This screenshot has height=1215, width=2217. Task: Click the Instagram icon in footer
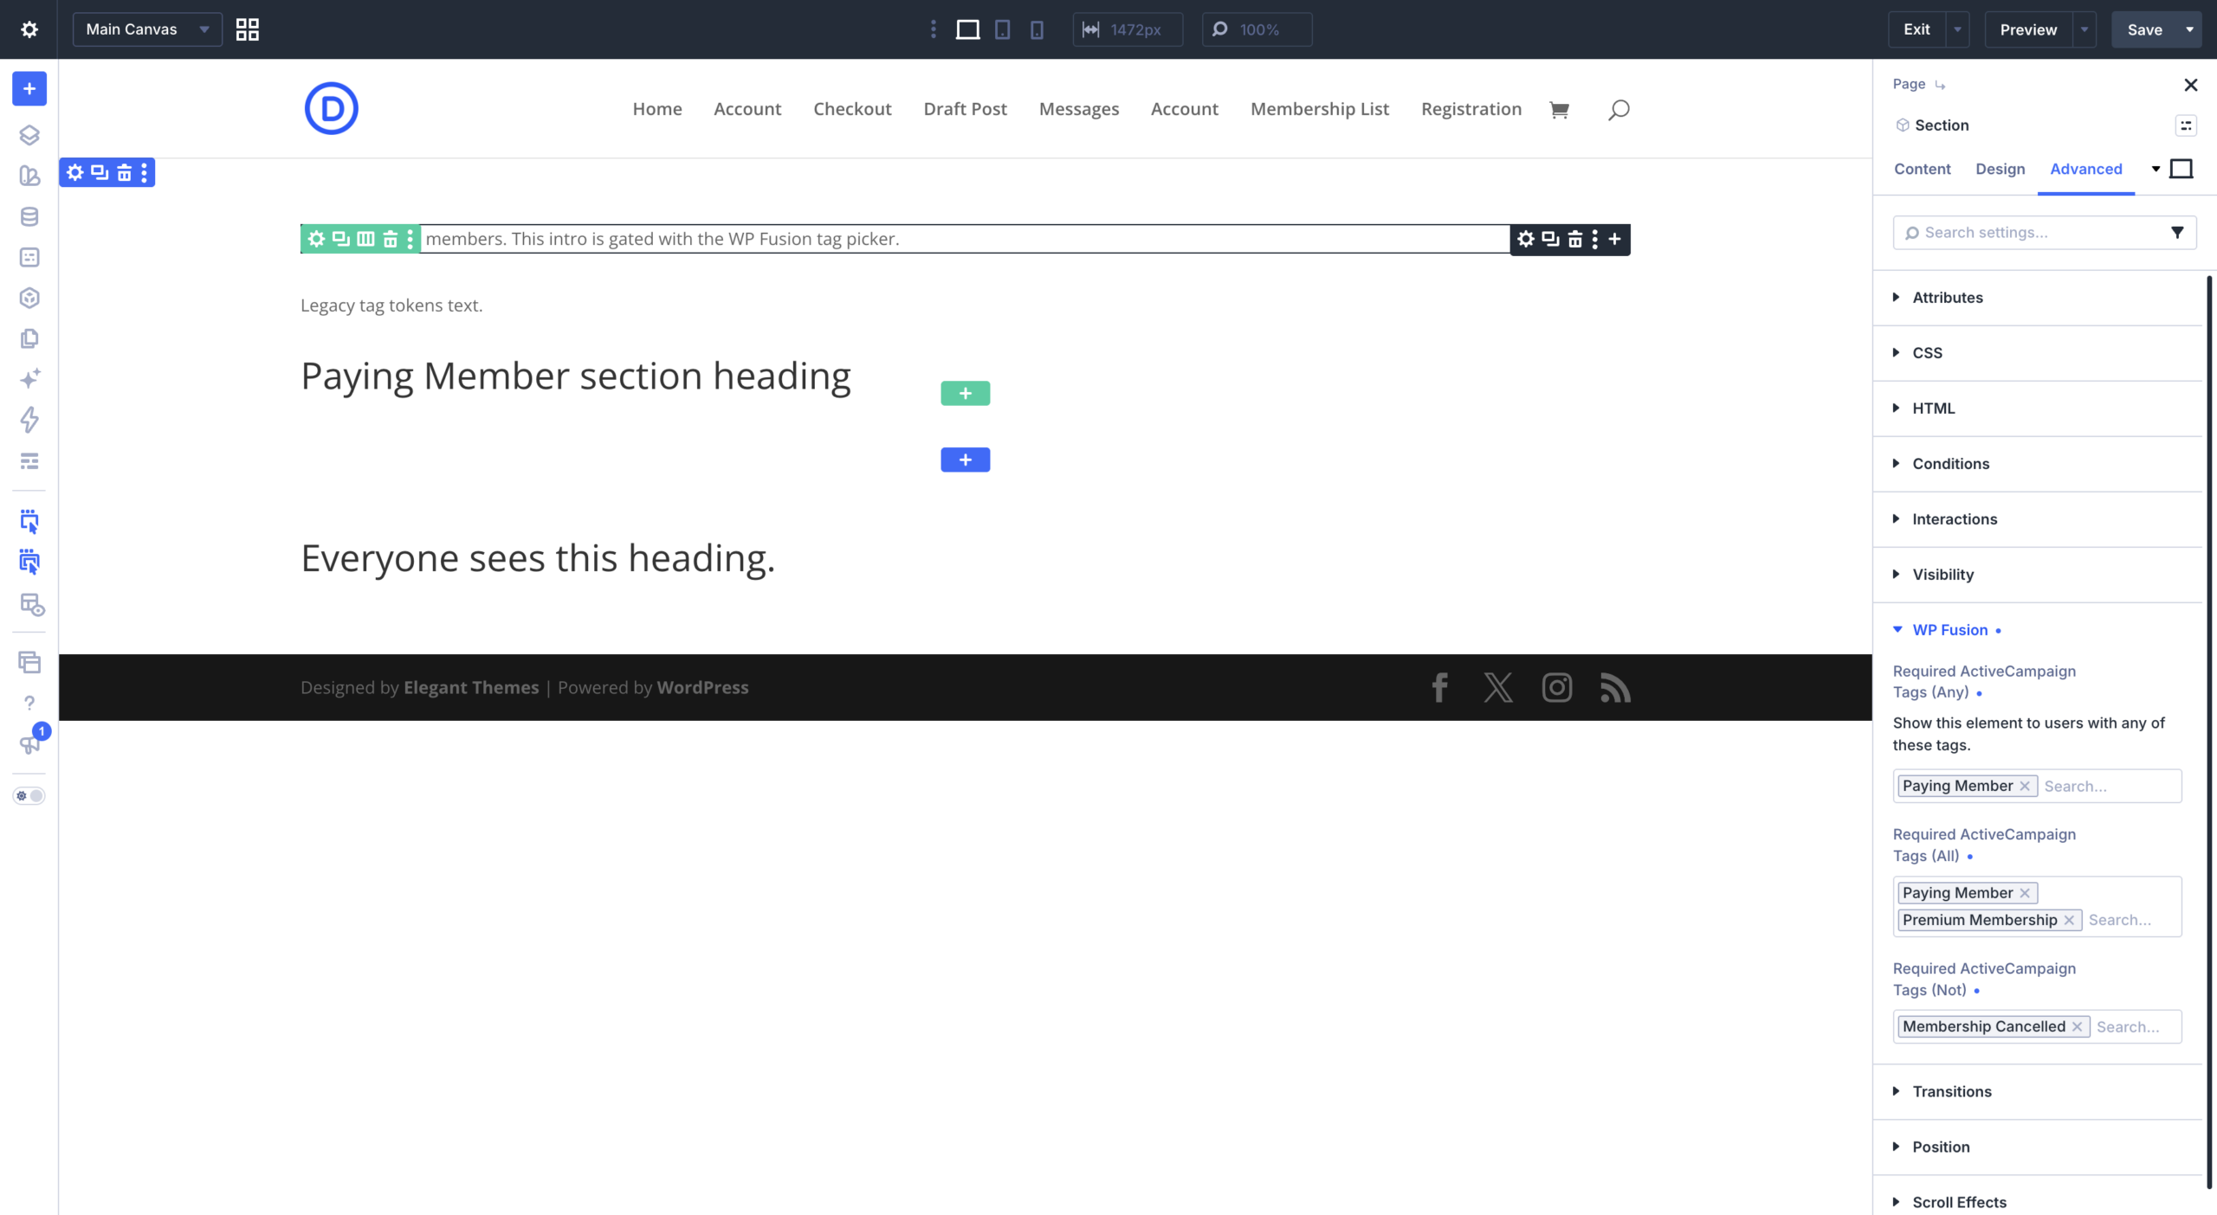1556,687
